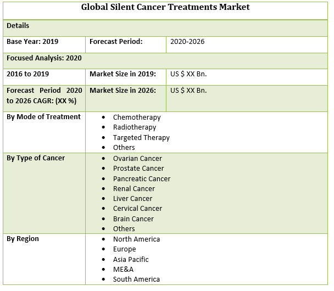Image resolution: width=334 pixels, height=291 pixels.
Task: Click the By Region heading
Action: click(x=23, y=239)
